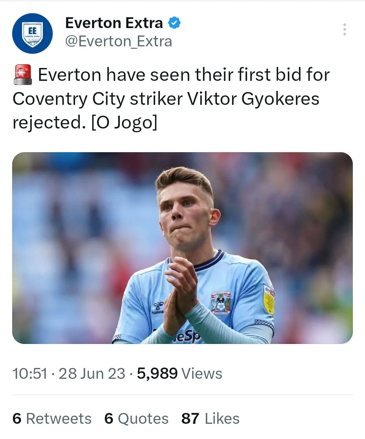Screen dimensions: 365x439
Task: Open the three-dot more options menu
Action: pyautogui.click(x=344, y=29)
